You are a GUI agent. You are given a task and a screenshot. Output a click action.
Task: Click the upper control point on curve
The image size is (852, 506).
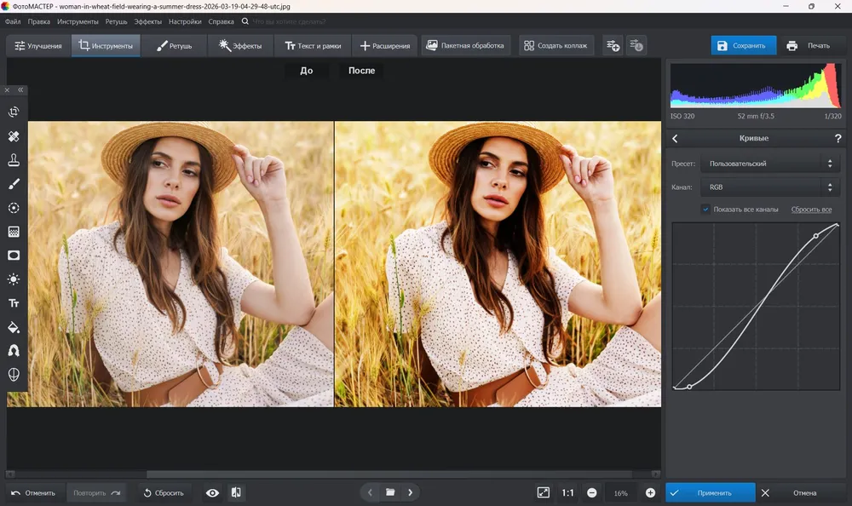point(815,236)
